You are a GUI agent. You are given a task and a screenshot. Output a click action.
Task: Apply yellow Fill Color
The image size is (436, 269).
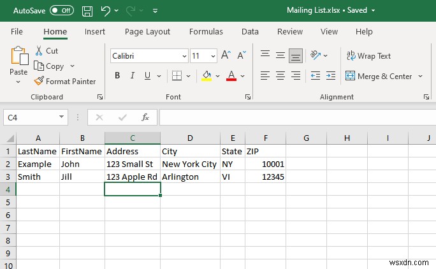click(x=207, y=76)
